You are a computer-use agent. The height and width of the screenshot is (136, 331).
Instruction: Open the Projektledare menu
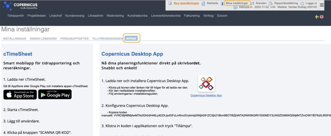click(37, 15)
